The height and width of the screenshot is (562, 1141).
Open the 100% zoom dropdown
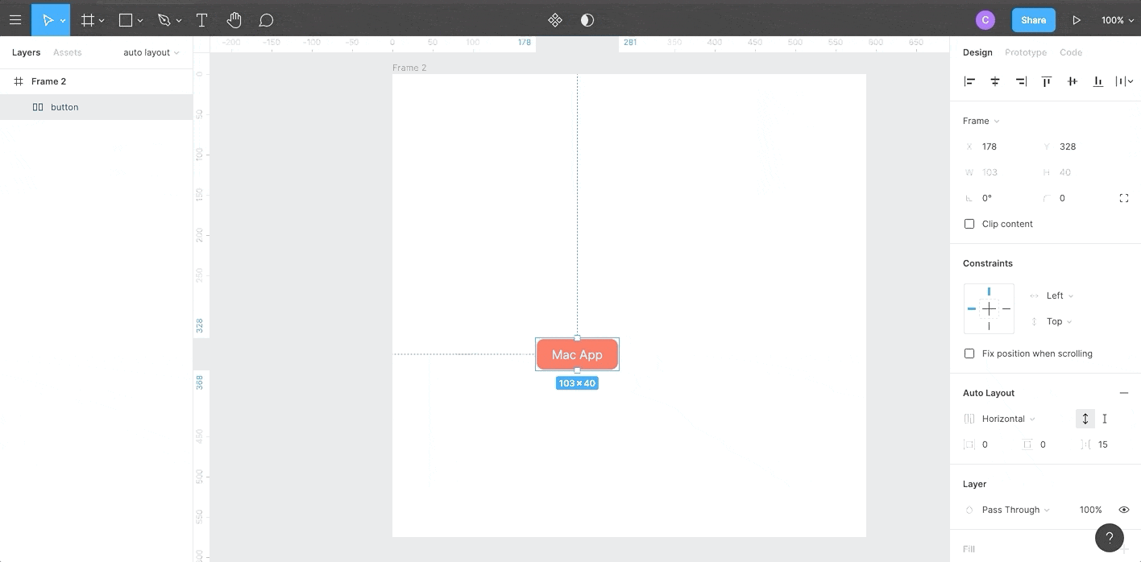pyautogui.click(x=1118, y=20)
